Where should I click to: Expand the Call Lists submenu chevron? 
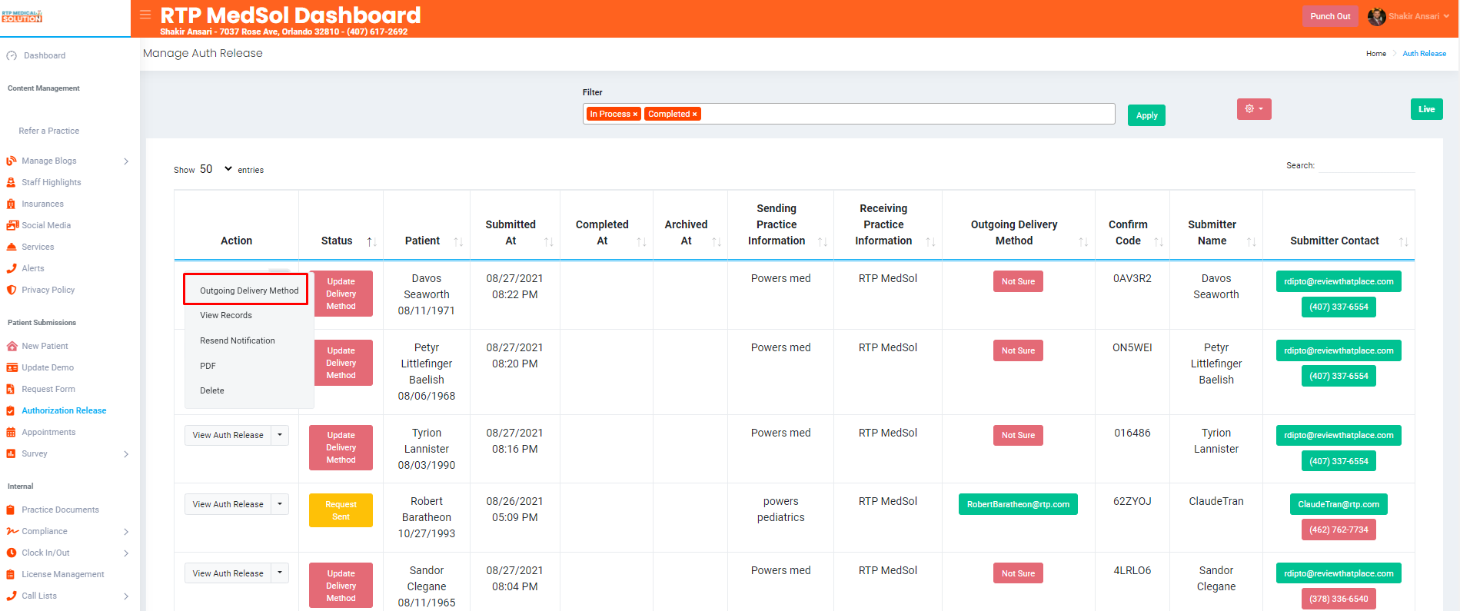click(x=126, y=596)
